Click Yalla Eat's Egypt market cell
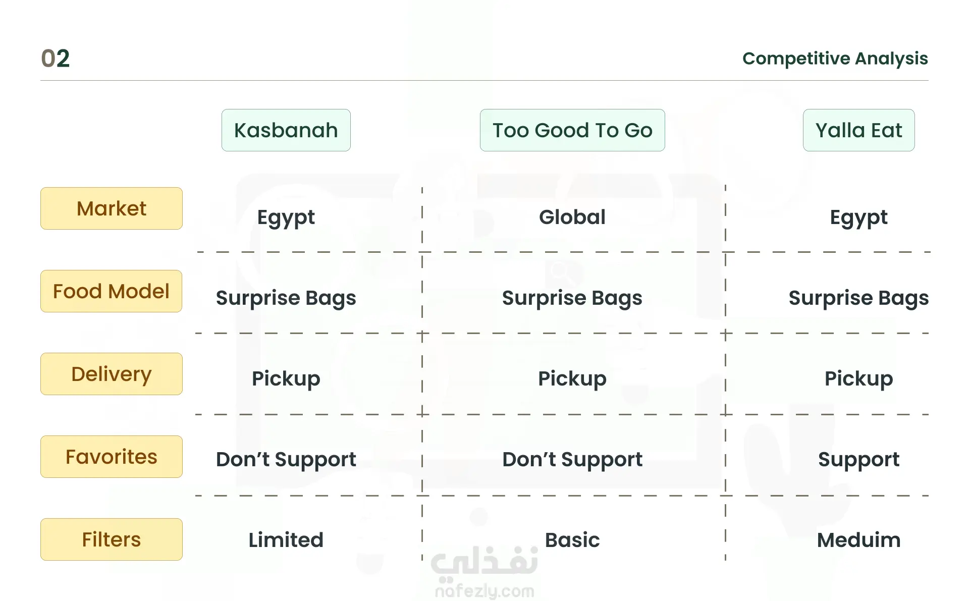This screenshot has width=969, height=601. [x=859, y=218]
